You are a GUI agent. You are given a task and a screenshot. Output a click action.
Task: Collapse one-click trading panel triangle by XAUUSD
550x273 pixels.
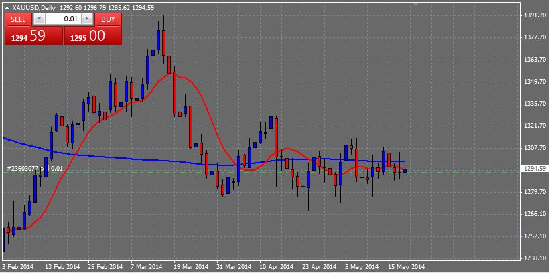7,7
